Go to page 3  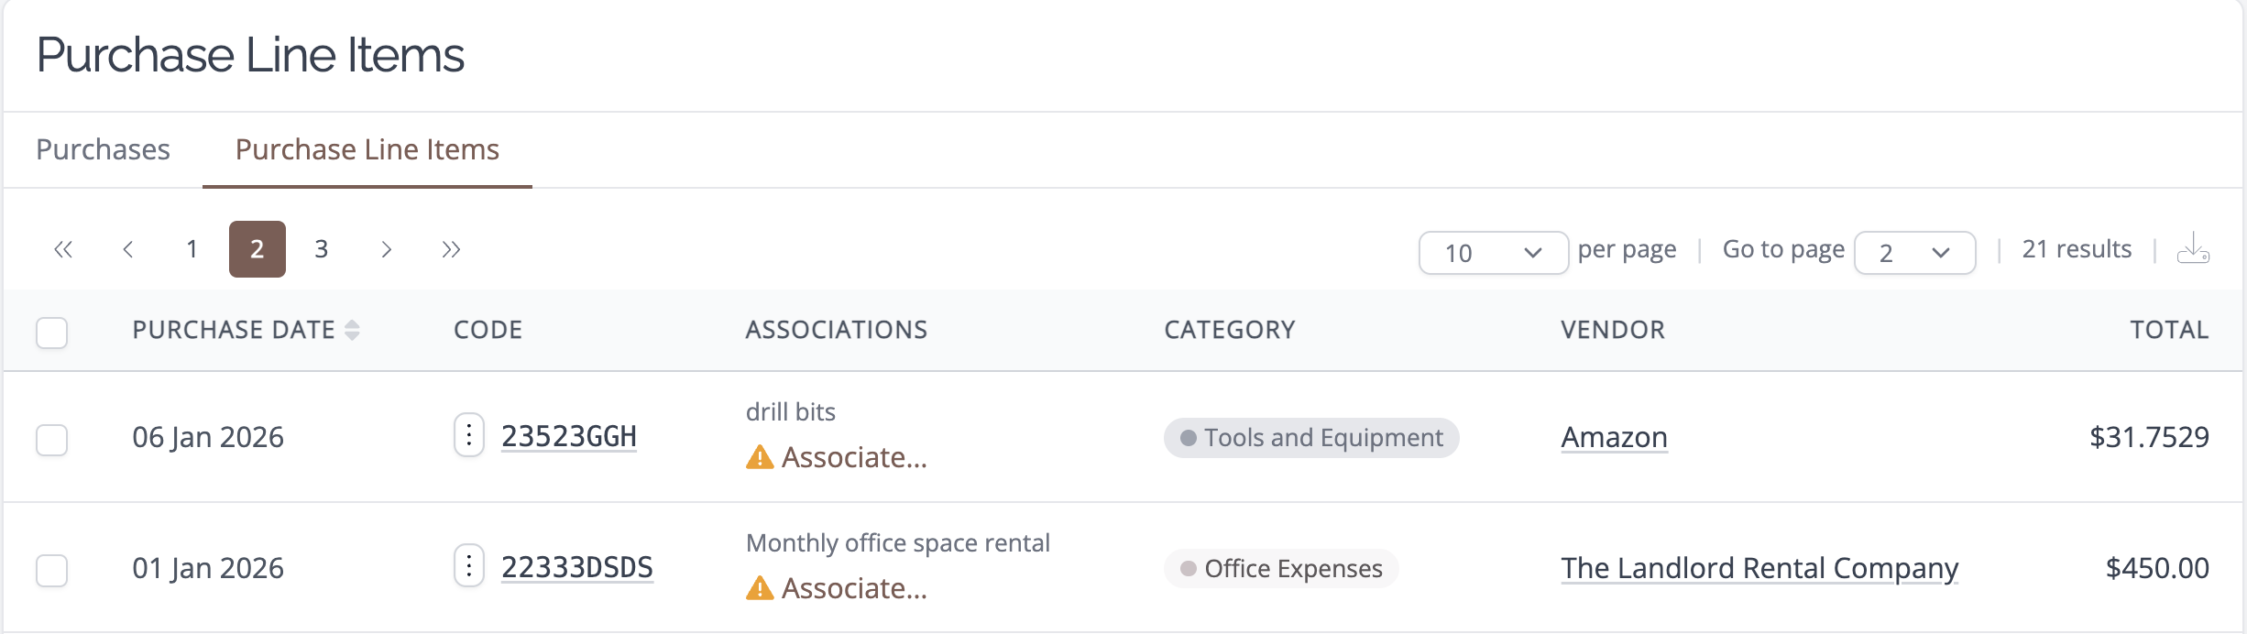[x=322, y=249]
